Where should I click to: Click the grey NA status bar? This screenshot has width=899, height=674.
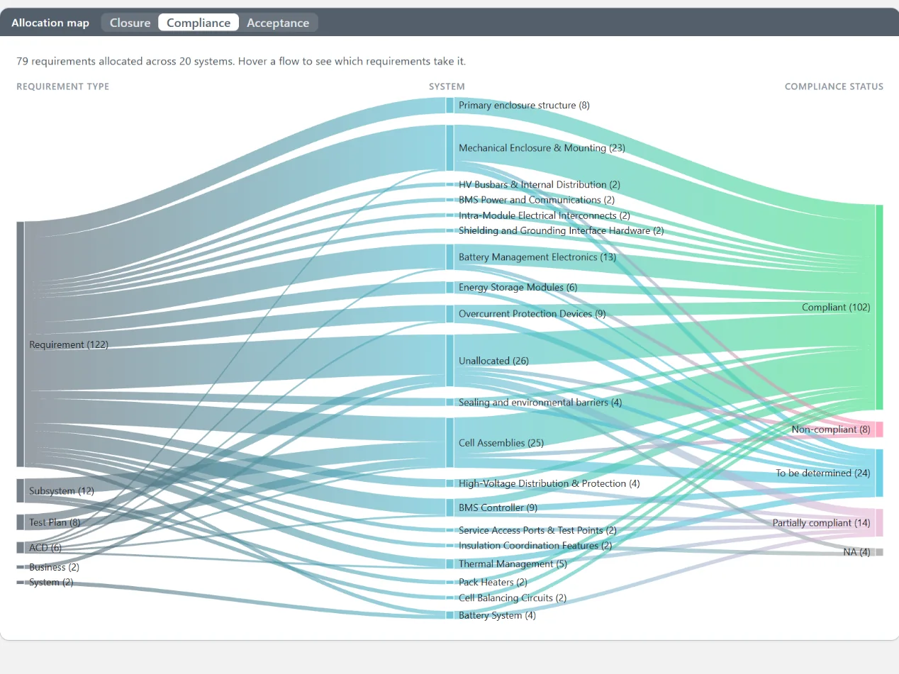click(x=880, y=552)
